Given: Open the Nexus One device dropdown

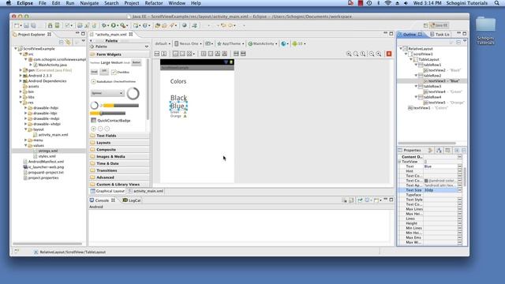Looking at the screenshot, I should point(188,43).
